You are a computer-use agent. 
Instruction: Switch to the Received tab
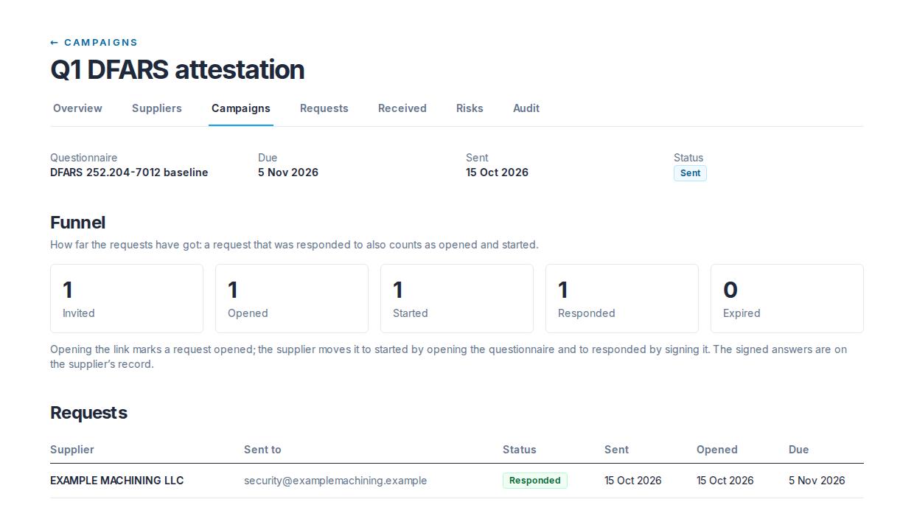402,108
